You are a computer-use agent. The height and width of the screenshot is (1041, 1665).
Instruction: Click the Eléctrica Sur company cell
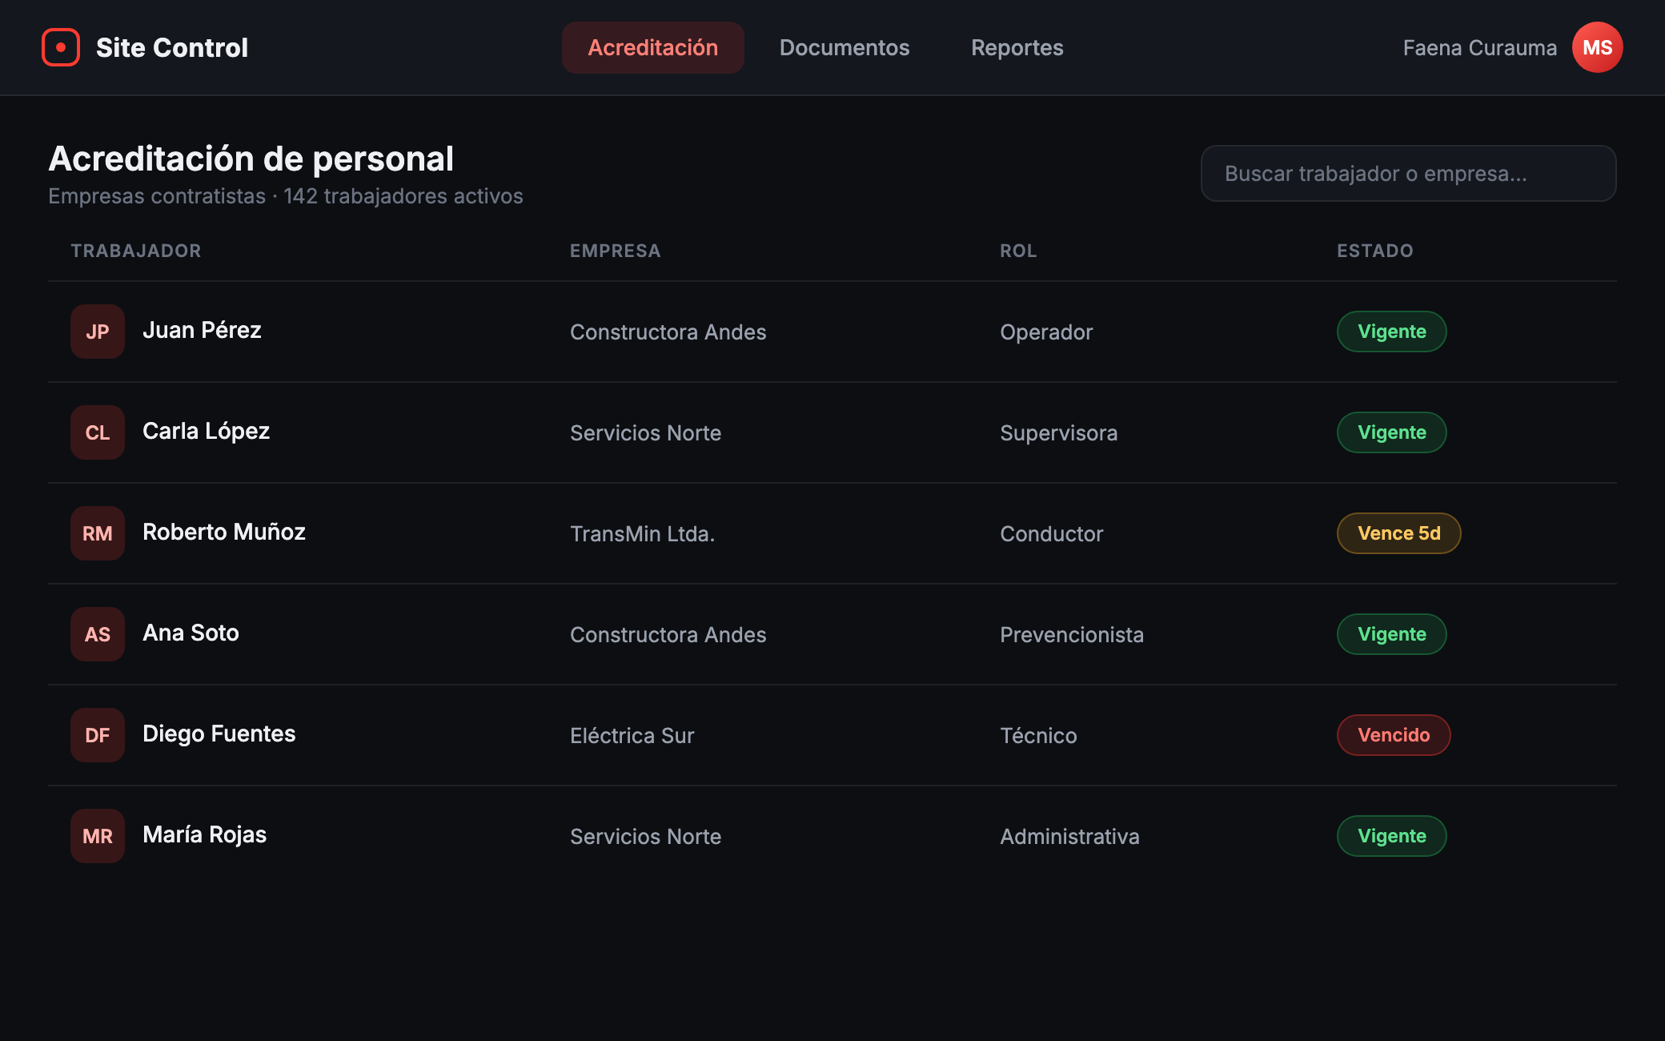click(x=632, y=735)
